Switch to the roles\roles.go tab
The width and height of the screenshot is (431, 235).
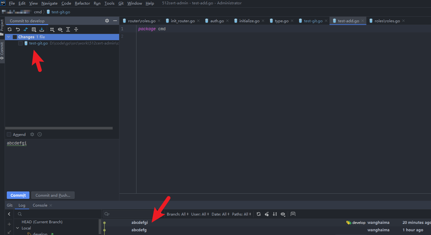(387, 21)
